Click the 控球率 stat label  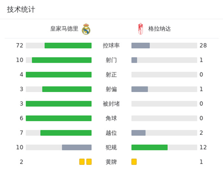tap(111, 45)
